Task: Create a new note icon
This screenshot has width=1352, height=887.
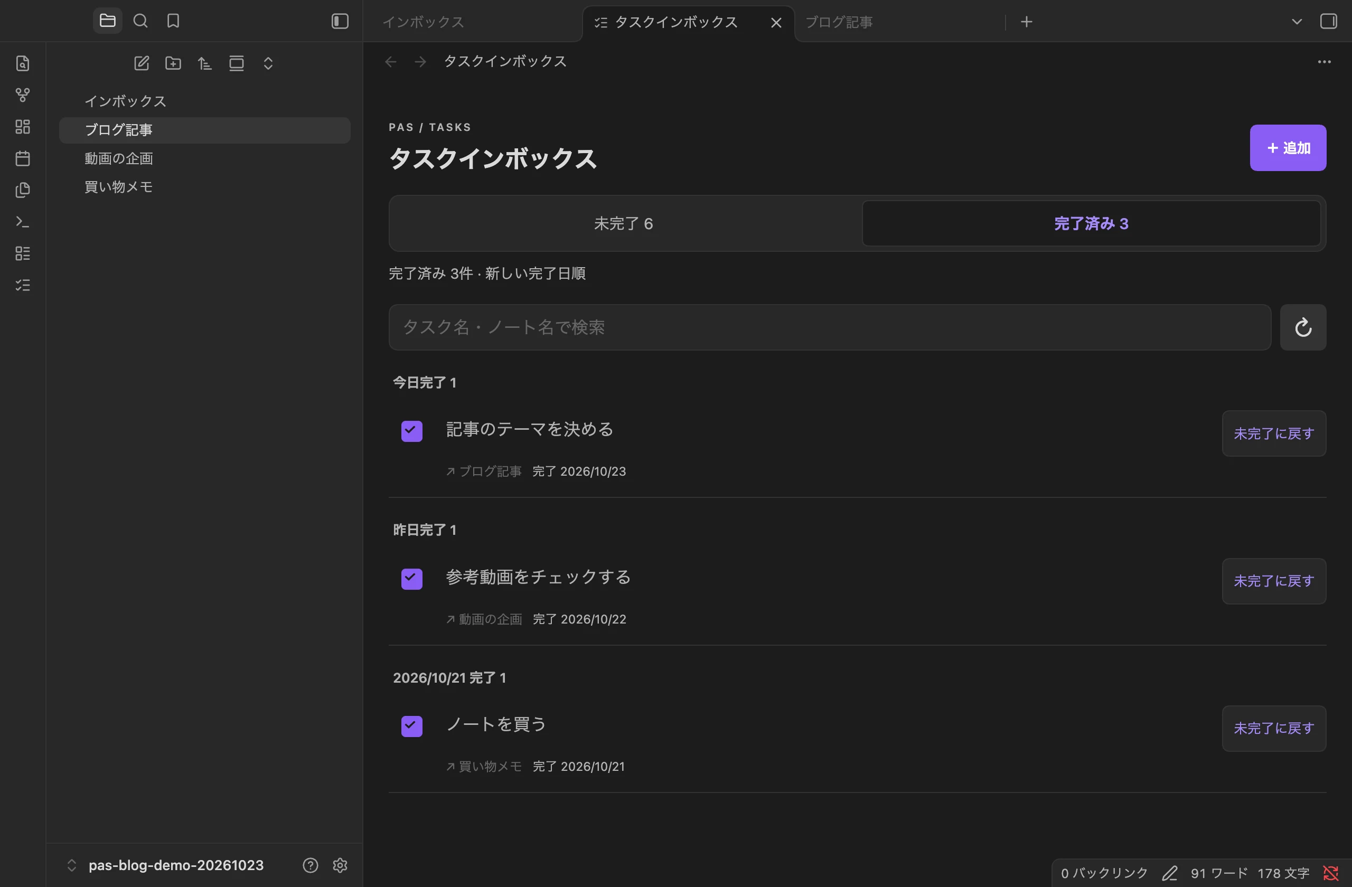Action: coord(142,63)
